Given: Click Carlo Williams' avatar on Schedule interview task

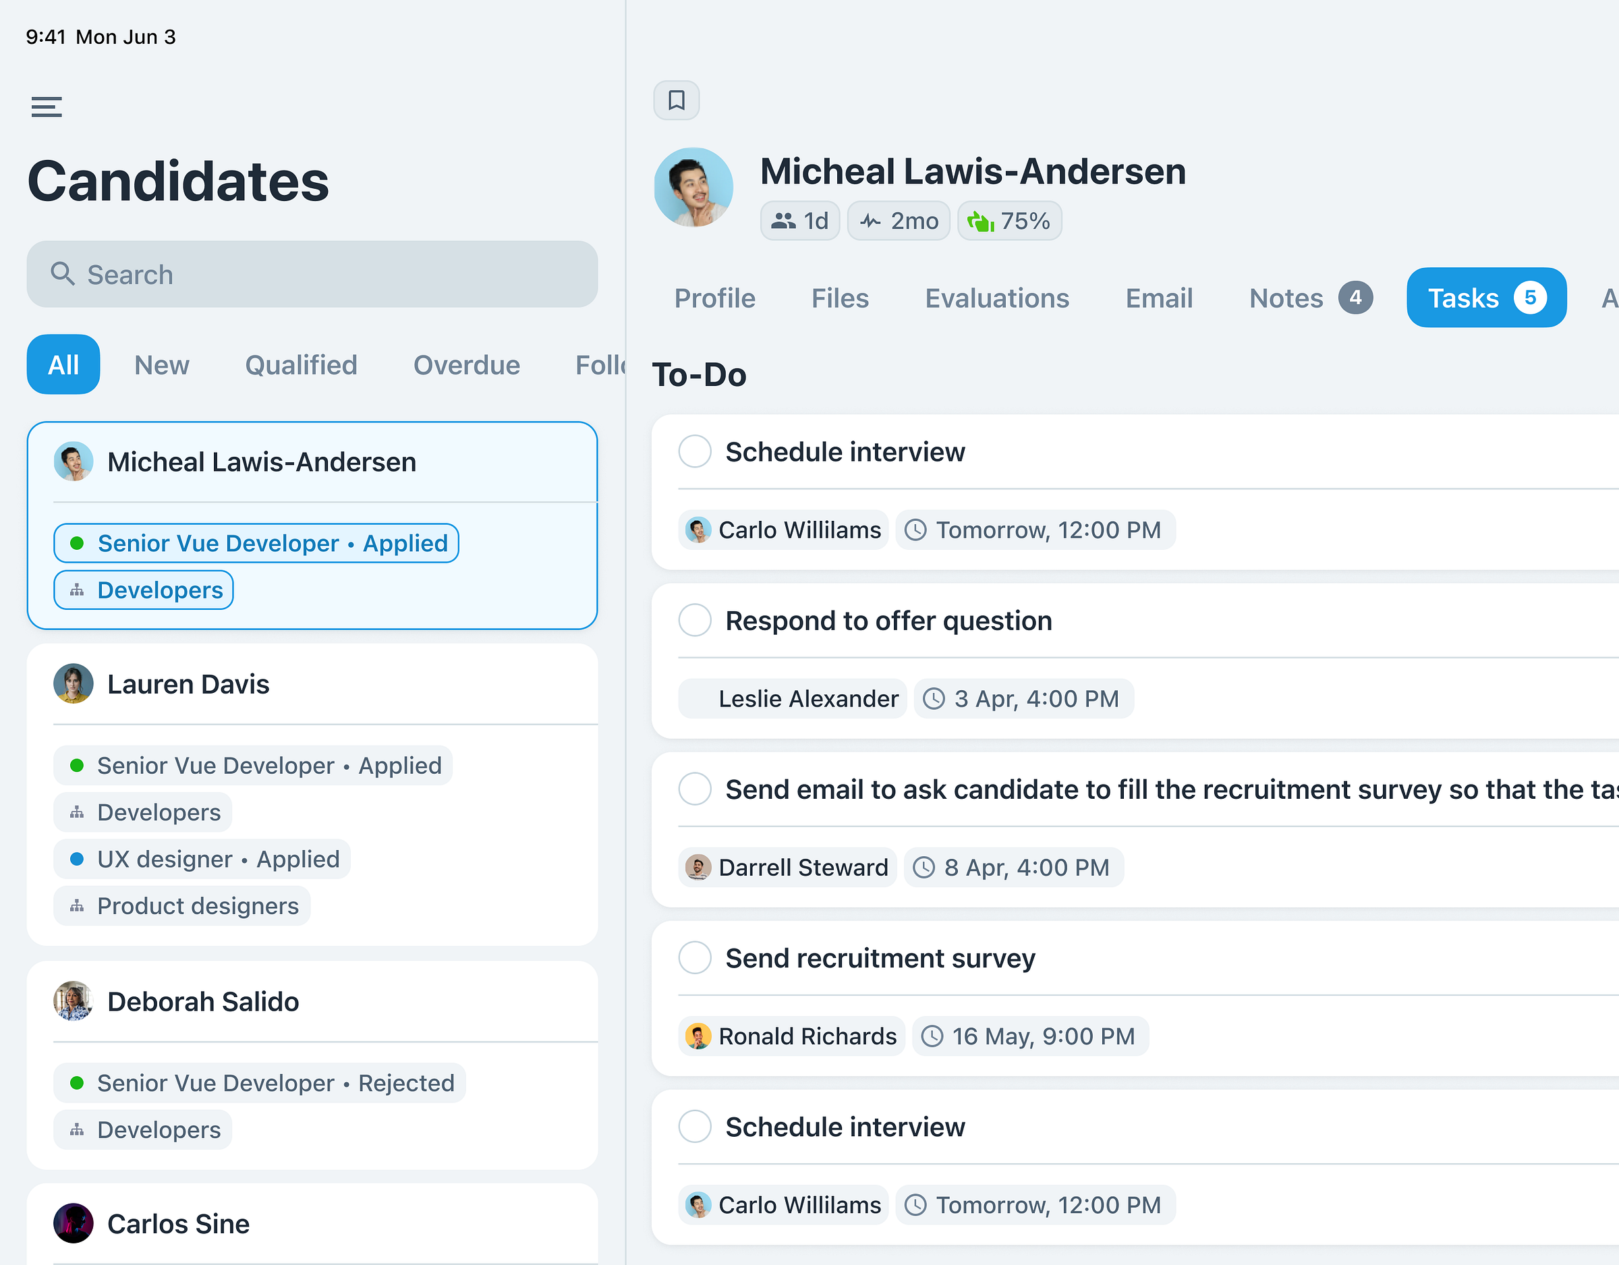Looking at the screenshot, I should pyautogui.click(x=697, y=530).
